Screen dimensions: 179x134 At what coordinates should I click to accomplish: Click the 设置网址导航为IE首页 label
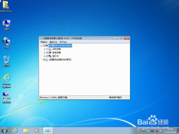point(60,60)
